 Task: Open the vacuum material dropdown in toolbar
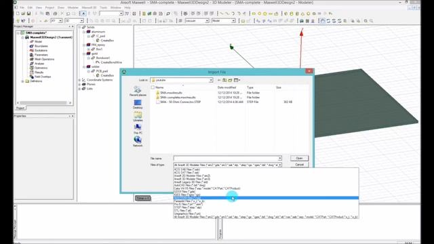click(x=207, y=21)
